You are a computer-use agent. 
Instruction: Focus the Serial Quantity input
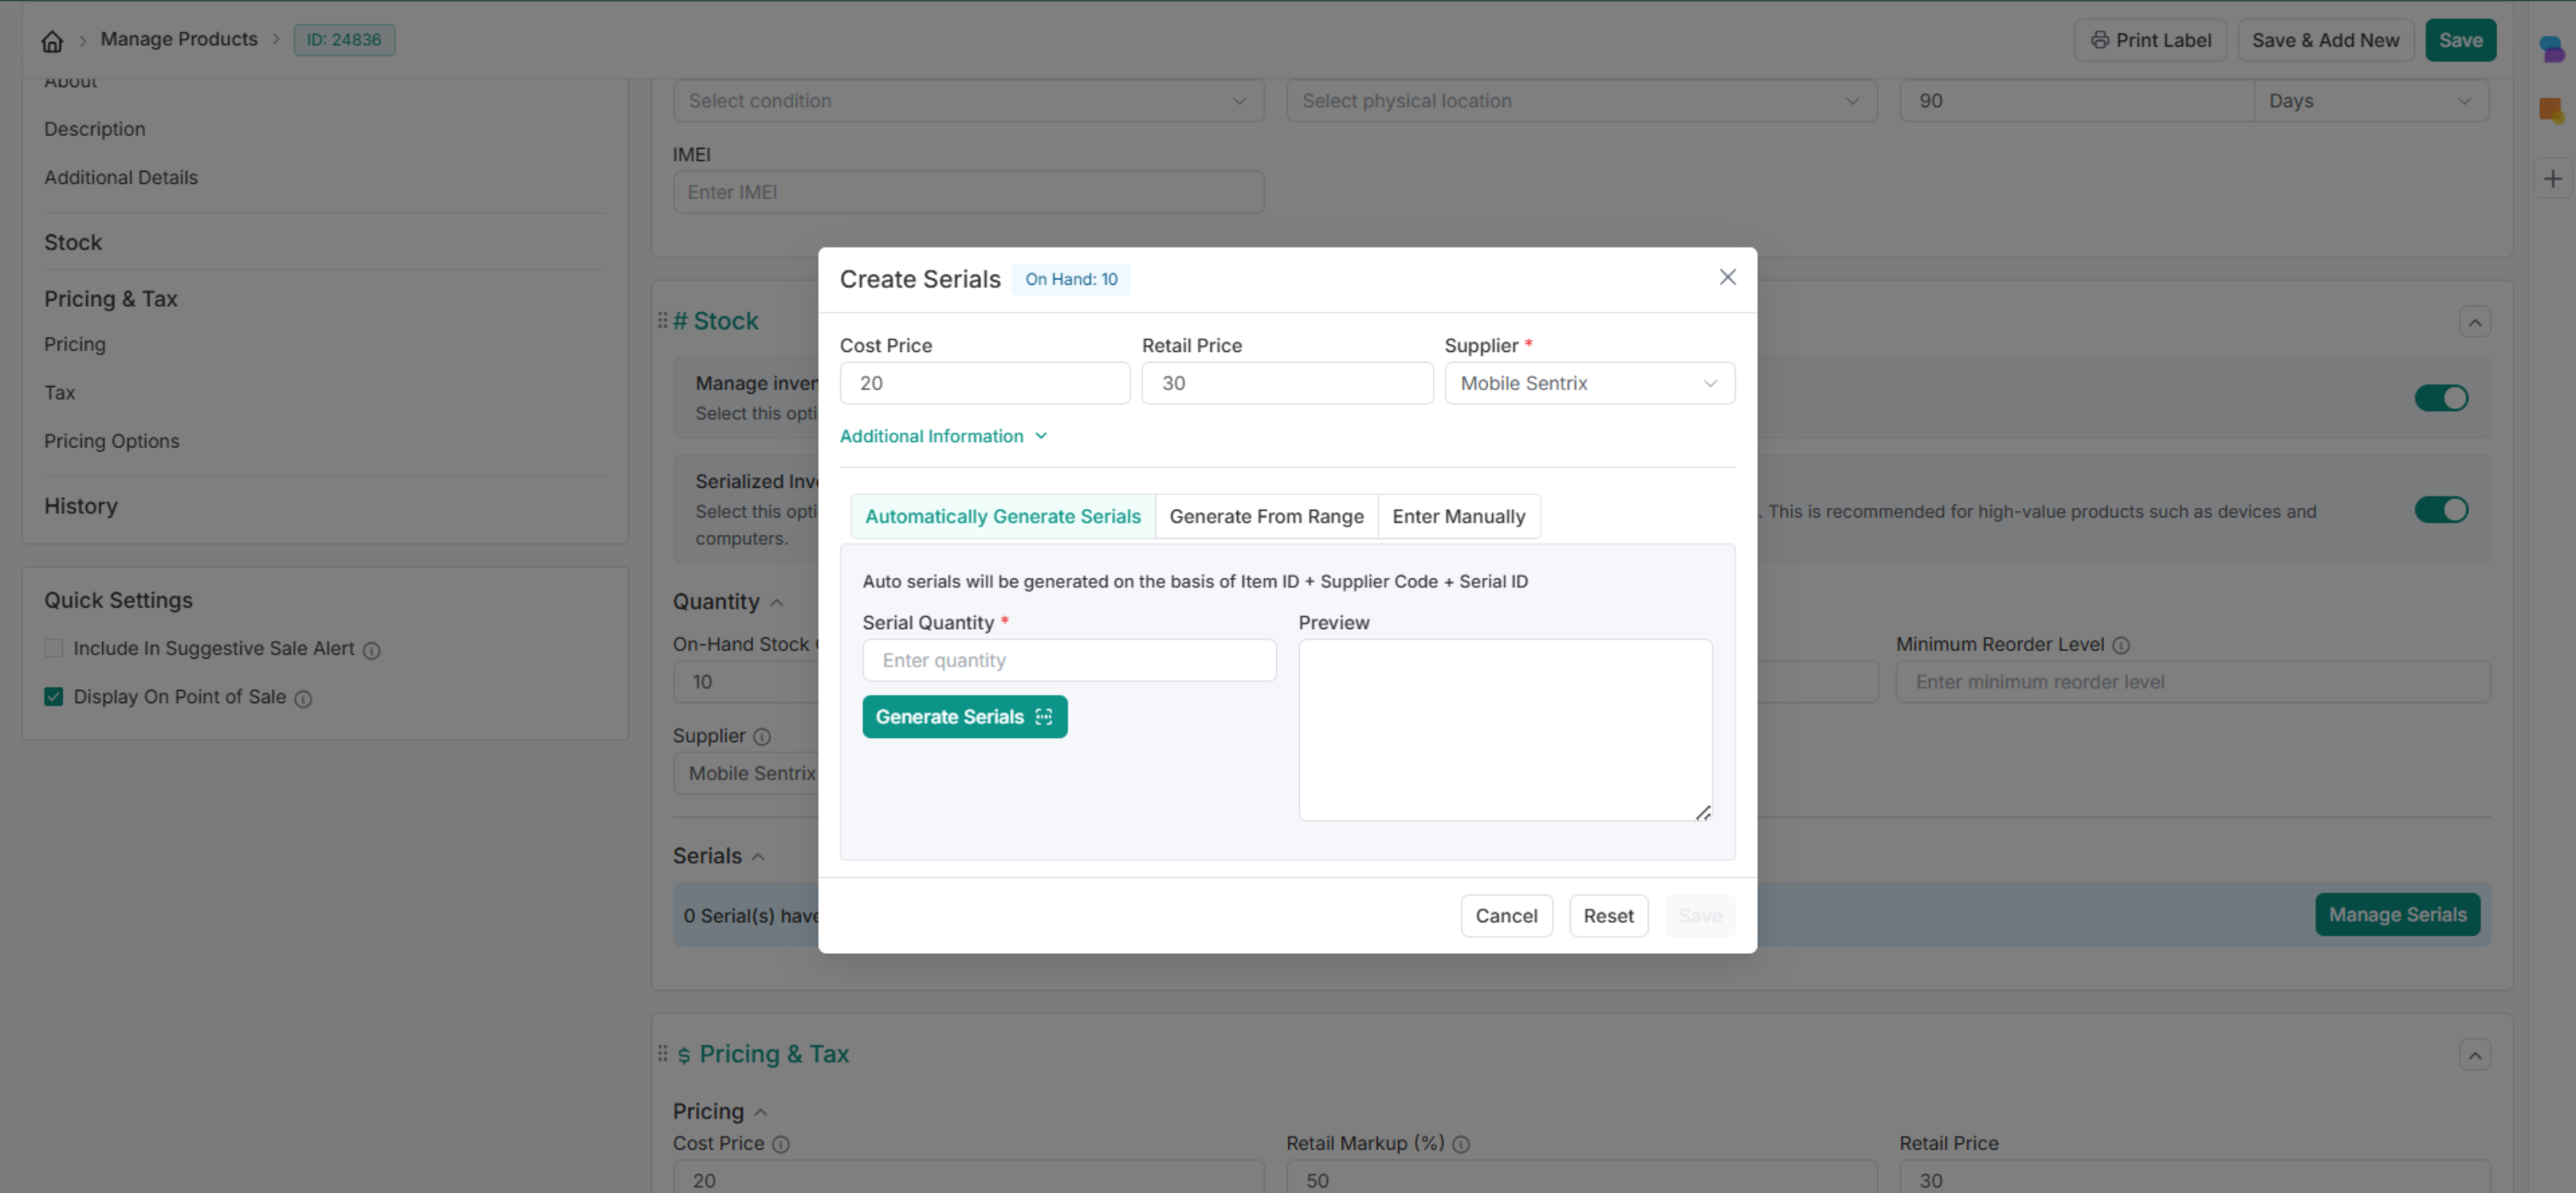click(x=1069, y=660)
